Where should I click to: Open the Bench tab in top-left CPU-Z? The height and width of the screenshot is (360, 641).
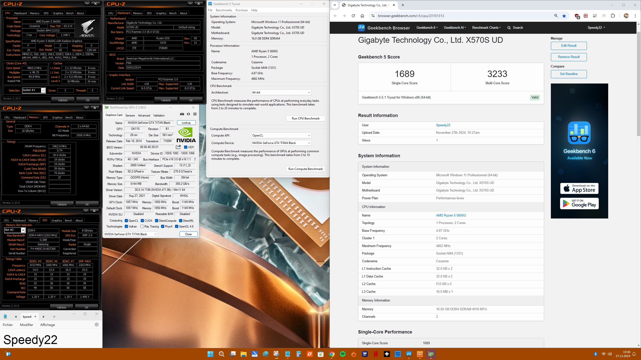70,13
